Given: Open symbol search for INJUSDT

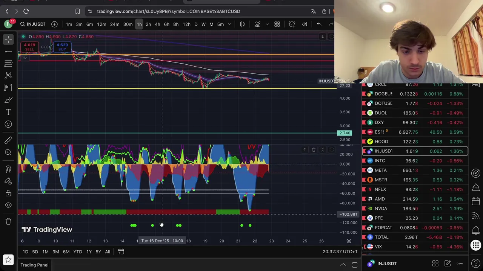Looking at the screenshot, I should [x=33, y=24].
